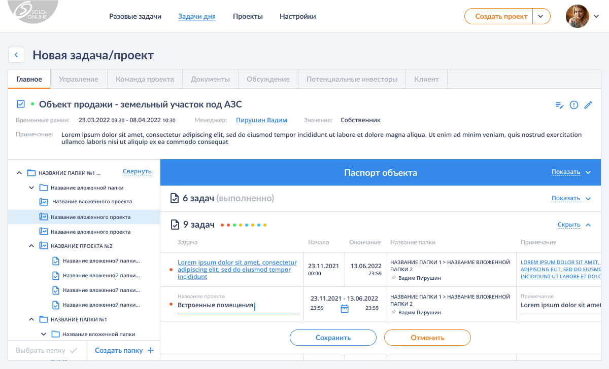Click the Название папки column header
The image size is (609, 369).
coord(413,242)
